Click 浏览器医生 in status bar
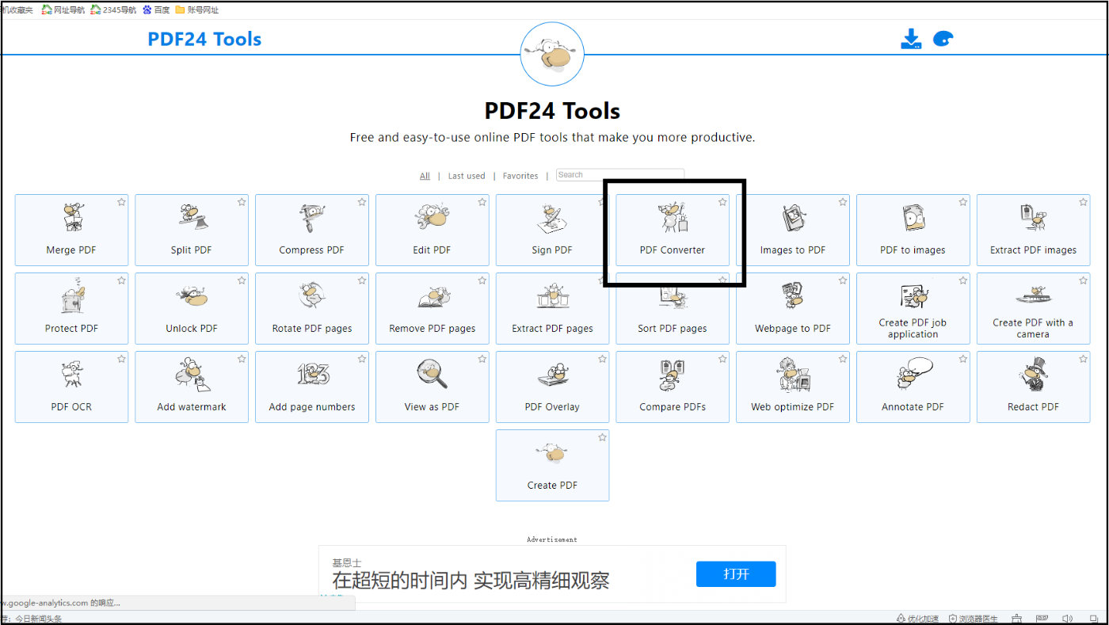 click(x=974, y=619)
